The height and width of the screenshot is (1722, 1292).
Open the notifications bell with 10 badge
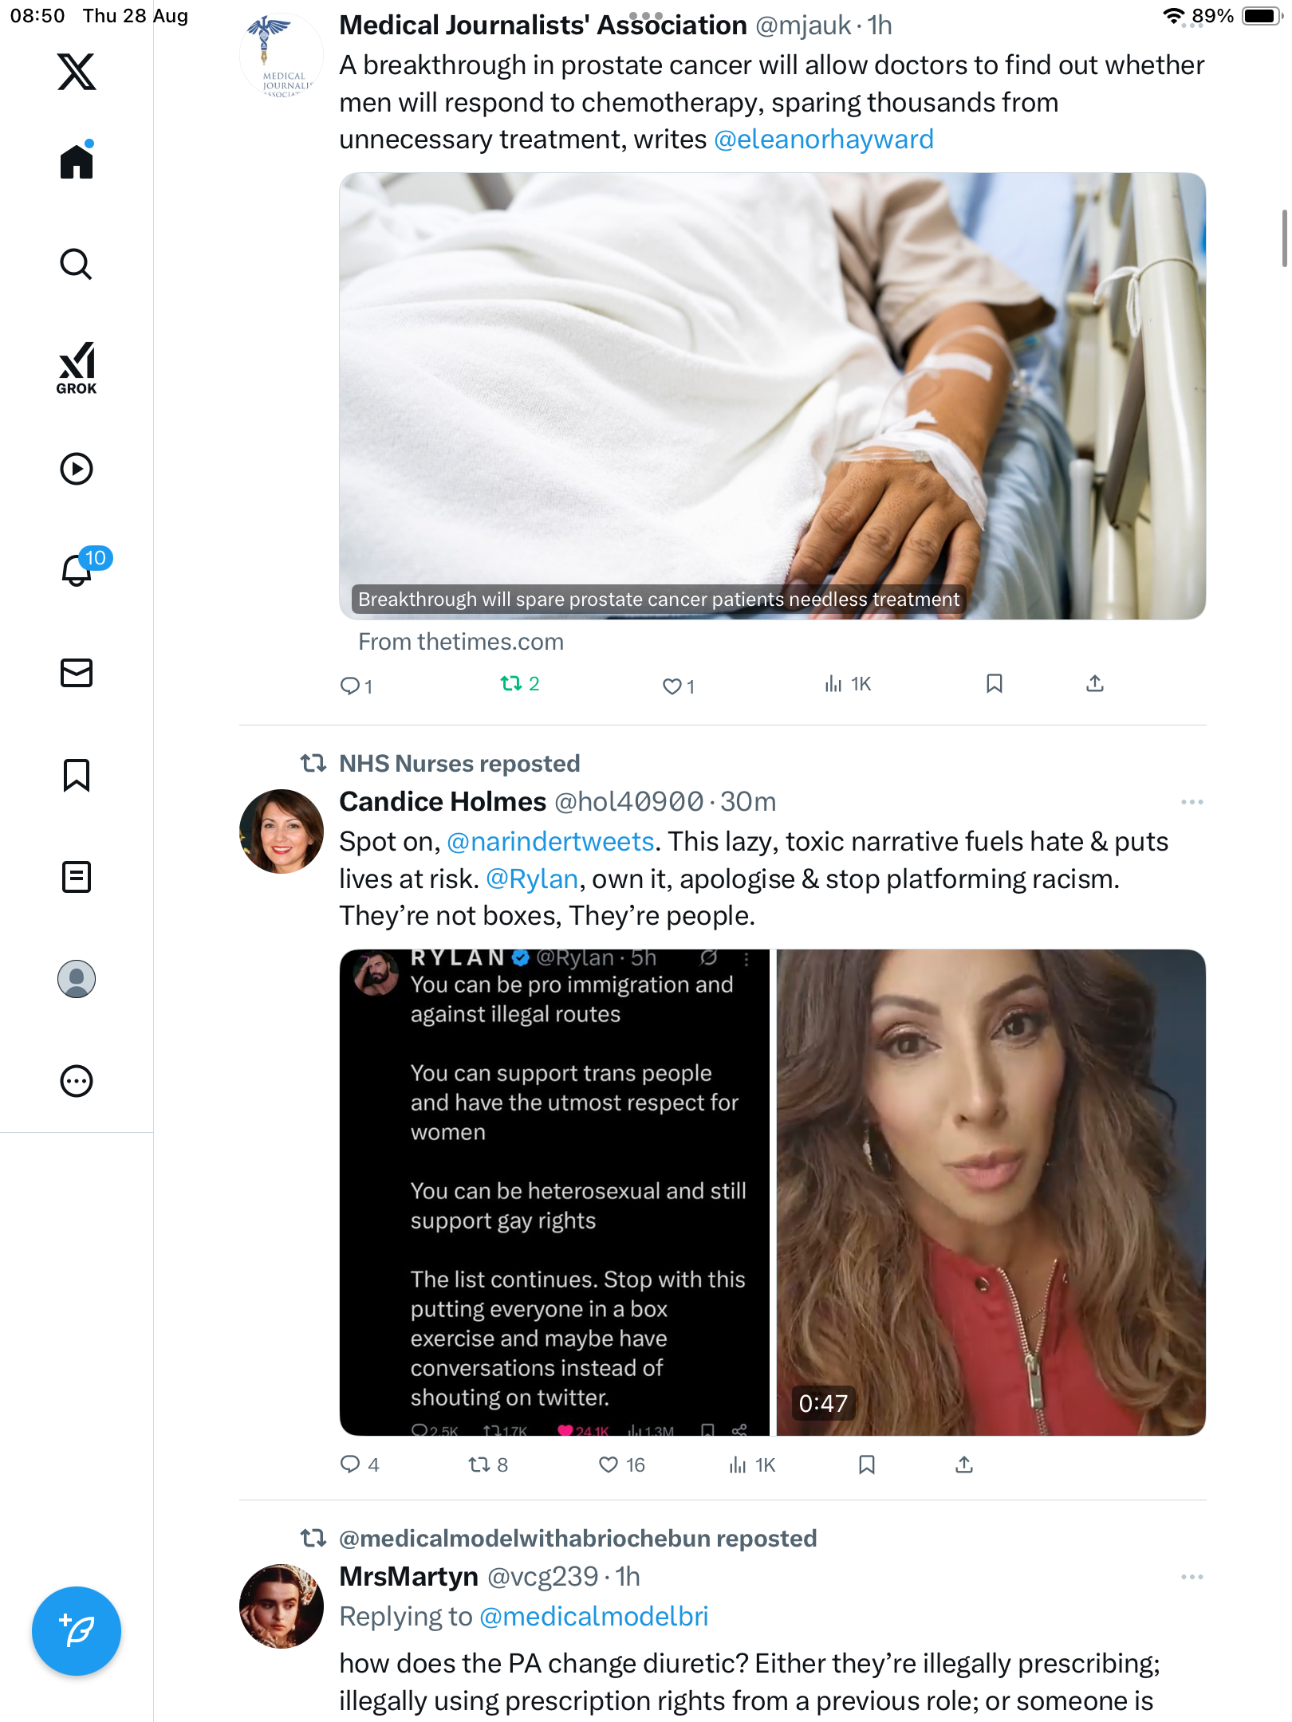coord(77,570)
